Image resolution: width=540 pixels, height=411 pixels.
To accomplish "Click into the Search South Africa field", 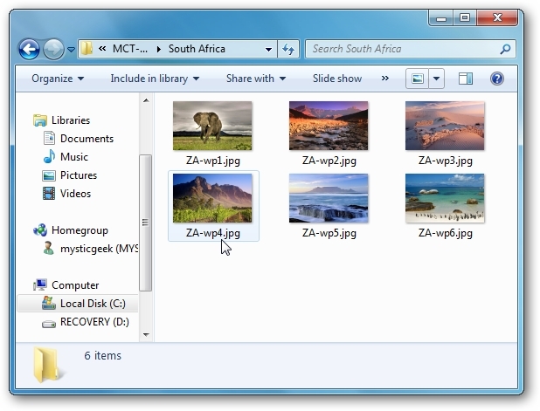I will pyautogui.click(x=405, y=49).
